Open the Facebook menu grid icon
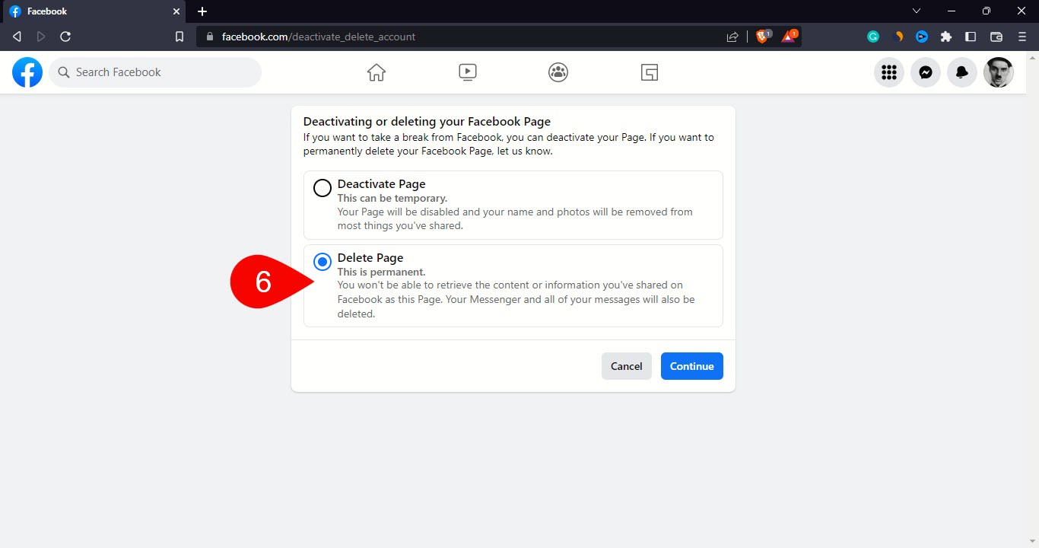The height and width of the screenshot is (548, 1039). click(889, 72)
